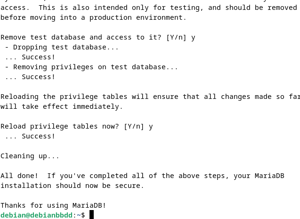Click 'Success!' below Reload privilege tables prompt
This screenshot has width=300, height=219.
(39, 136)
